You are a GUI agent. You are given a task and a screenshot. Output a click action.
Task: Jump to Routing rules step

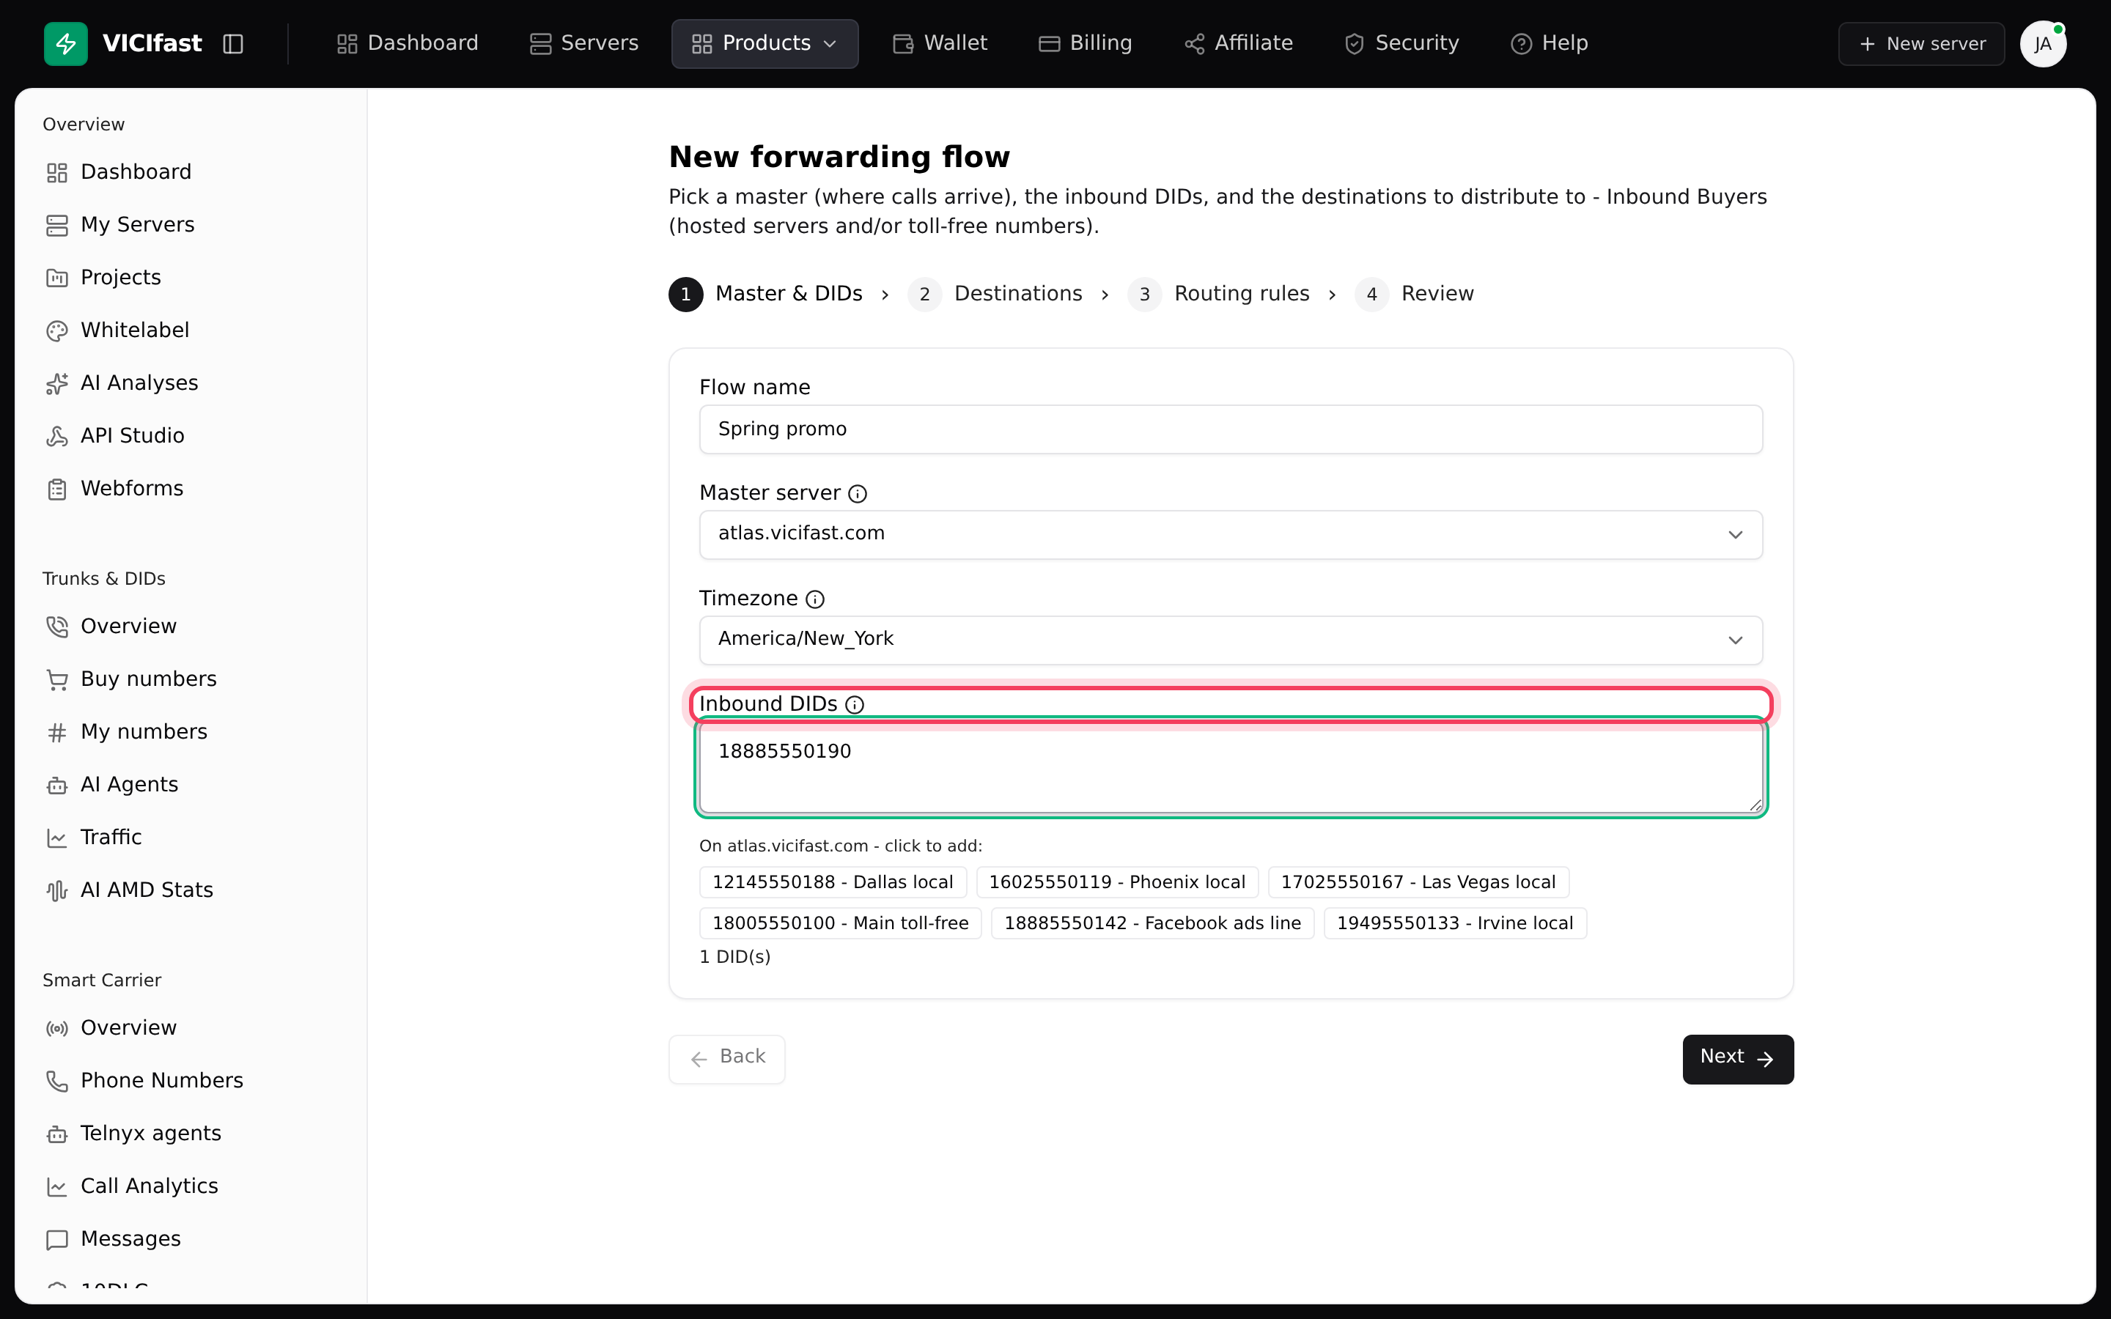coord(1219,294)
